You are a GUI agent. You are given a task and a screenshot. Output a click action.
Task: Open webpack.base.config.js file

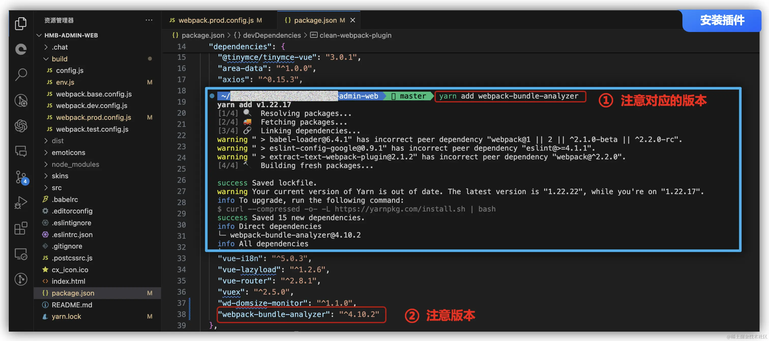pos(93,94)
